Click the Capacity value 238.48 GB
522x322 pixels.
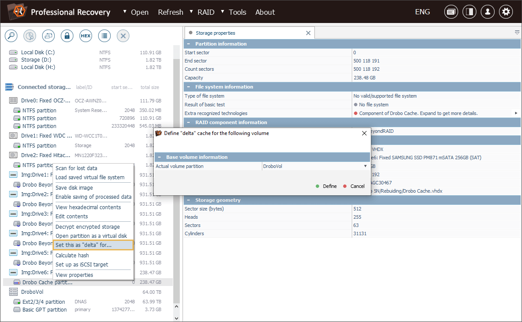coord(364,78)
